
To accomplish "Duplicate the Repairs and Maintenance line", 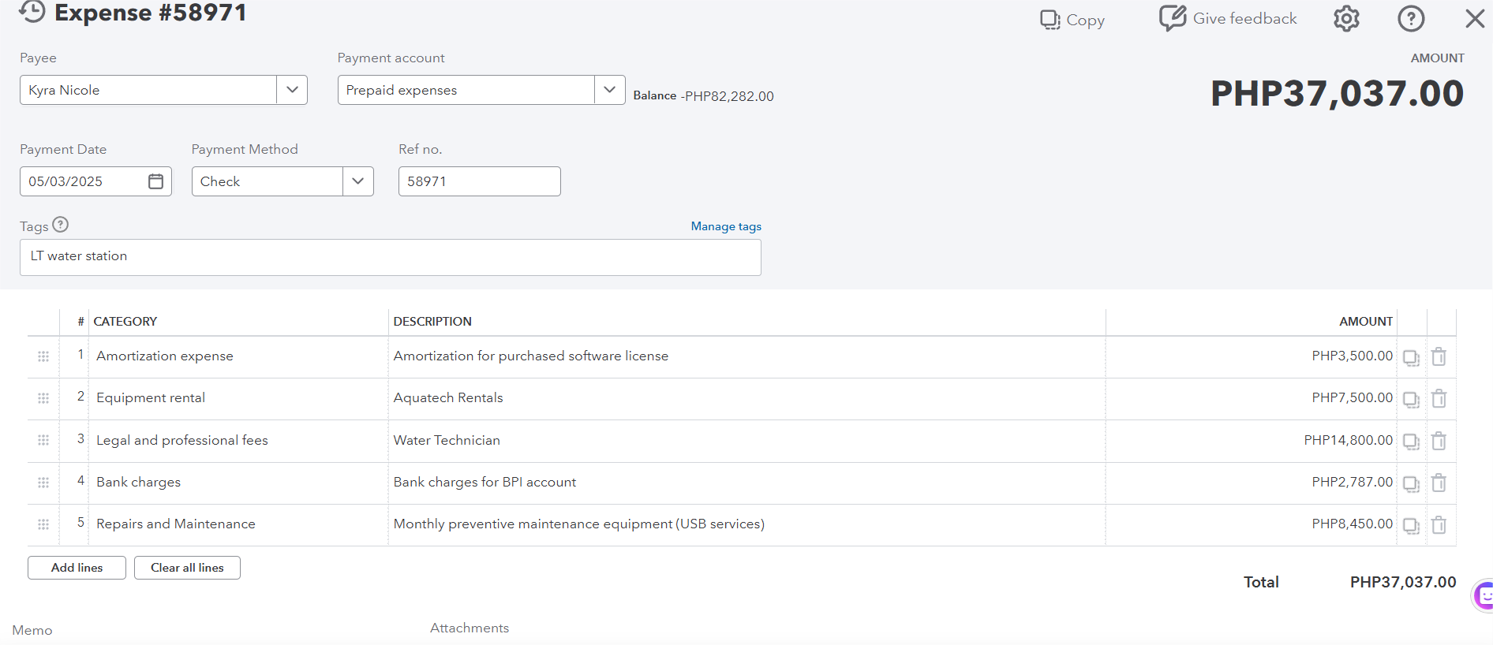I will [1411, 526].
